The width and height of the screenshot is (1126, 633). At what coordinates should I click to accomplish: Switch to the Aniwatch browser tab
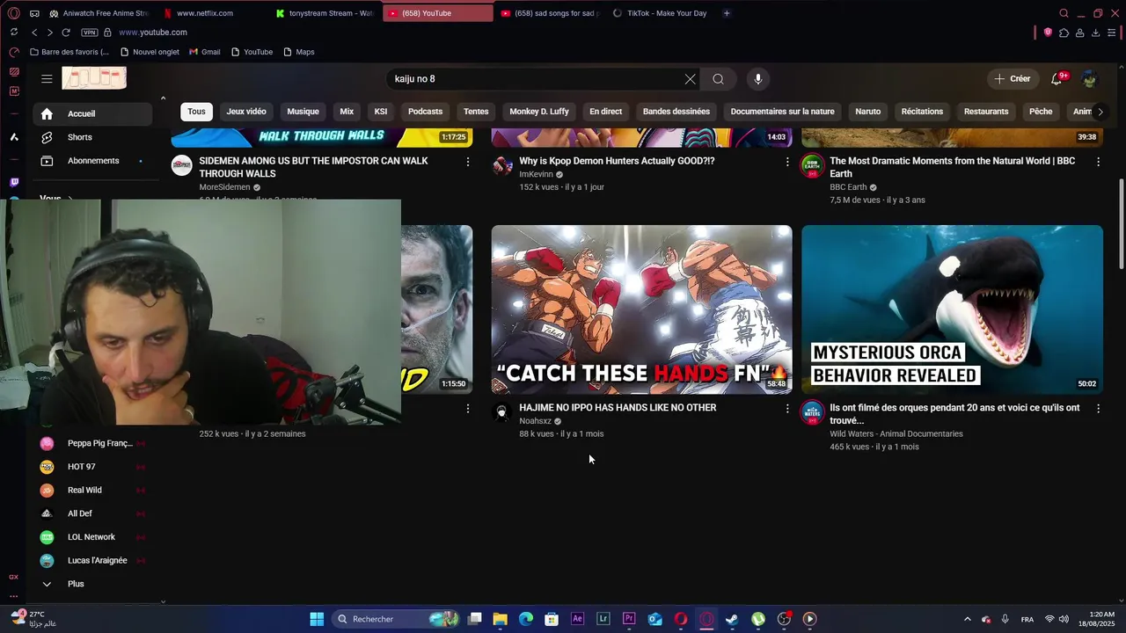[x=99, y=13]
